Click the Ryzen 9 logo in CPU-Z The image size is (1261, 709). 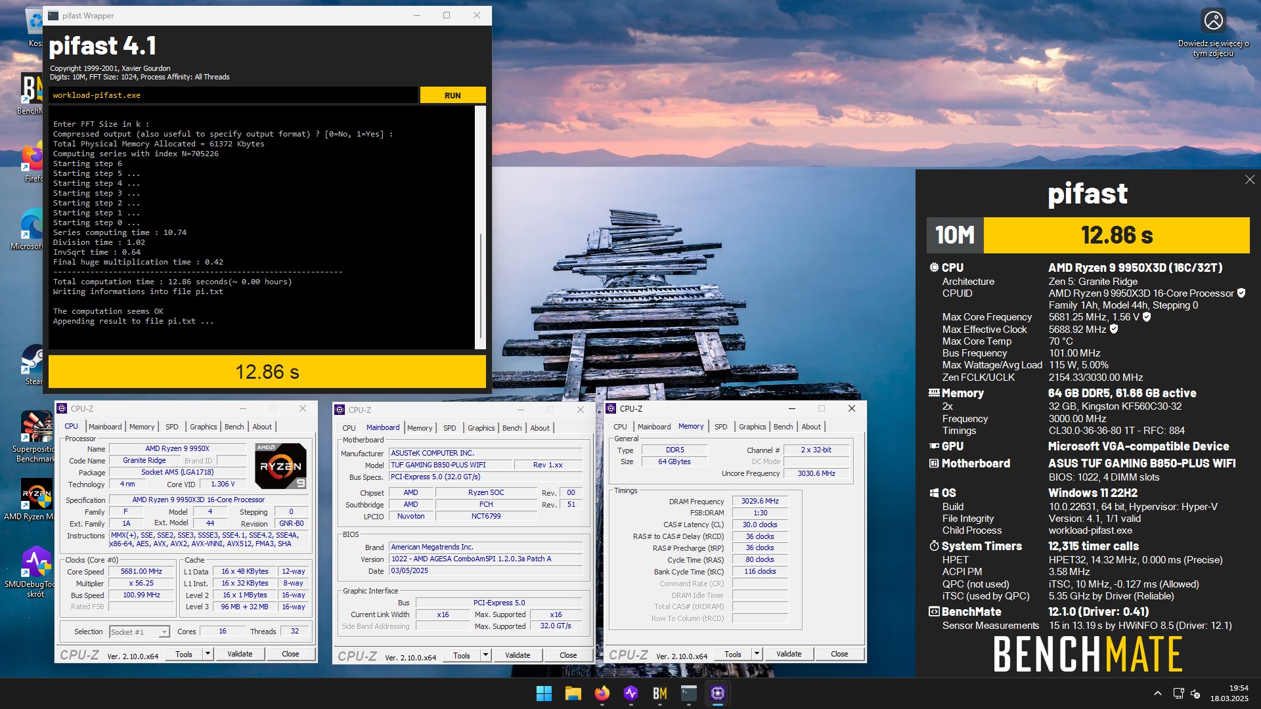pos(280,465)
